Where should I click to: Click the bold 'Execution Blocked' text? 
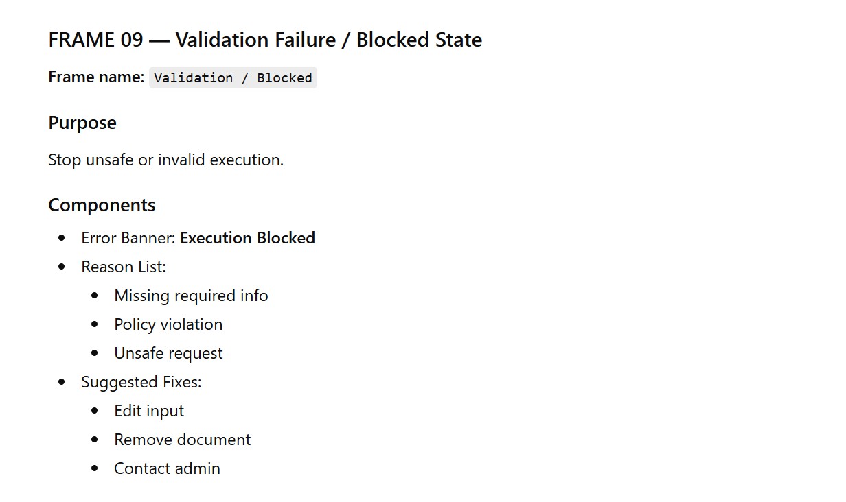click(247, 238)
